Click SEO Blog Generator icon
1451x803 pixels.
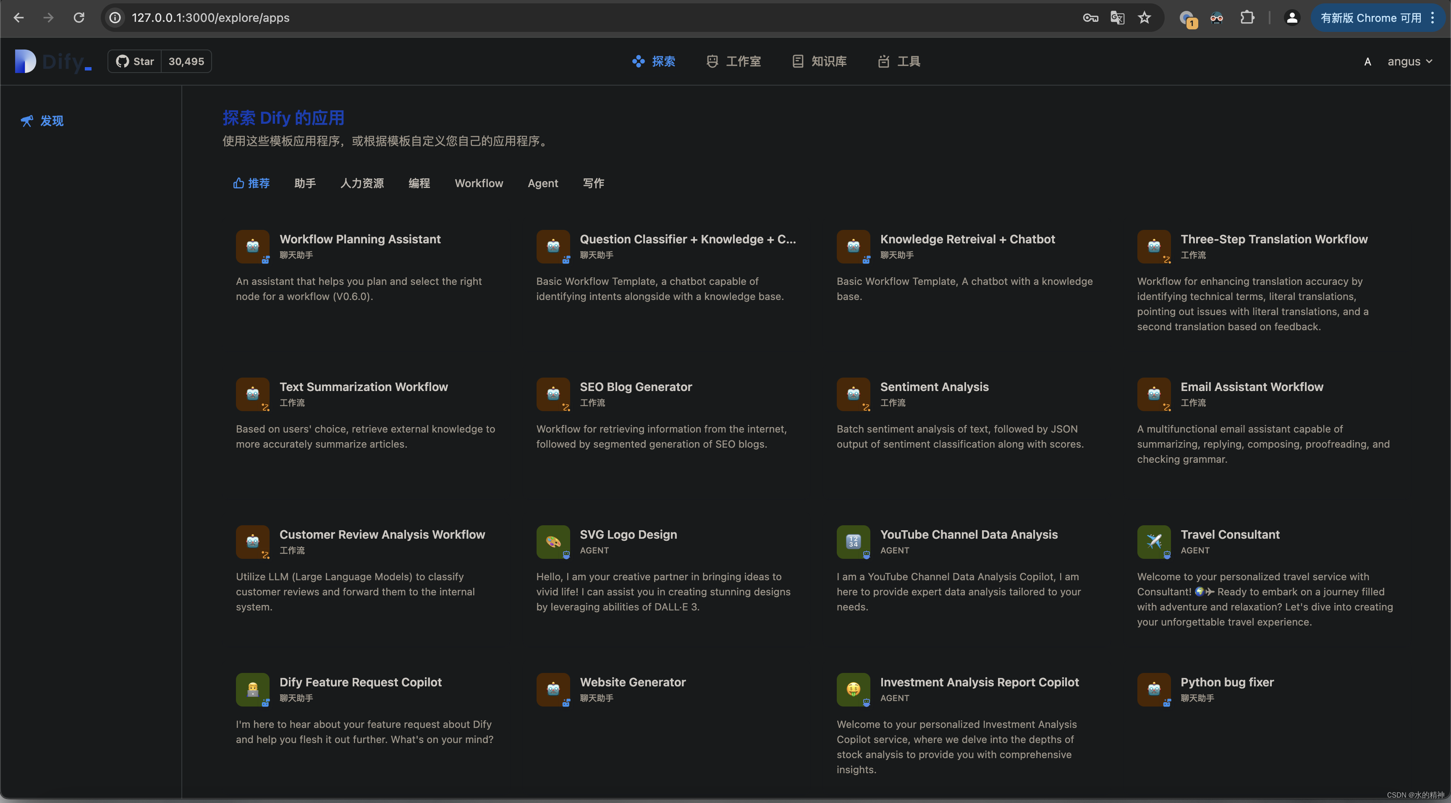(553, 394)
